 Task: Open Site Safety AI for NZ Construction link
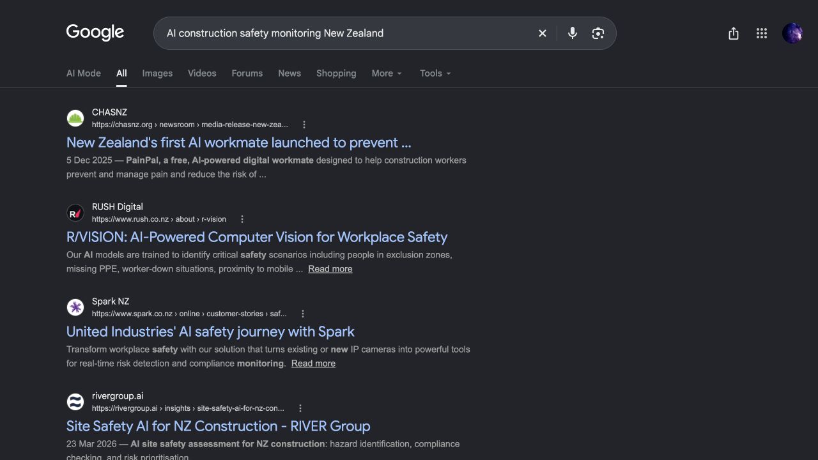(219, 426)
